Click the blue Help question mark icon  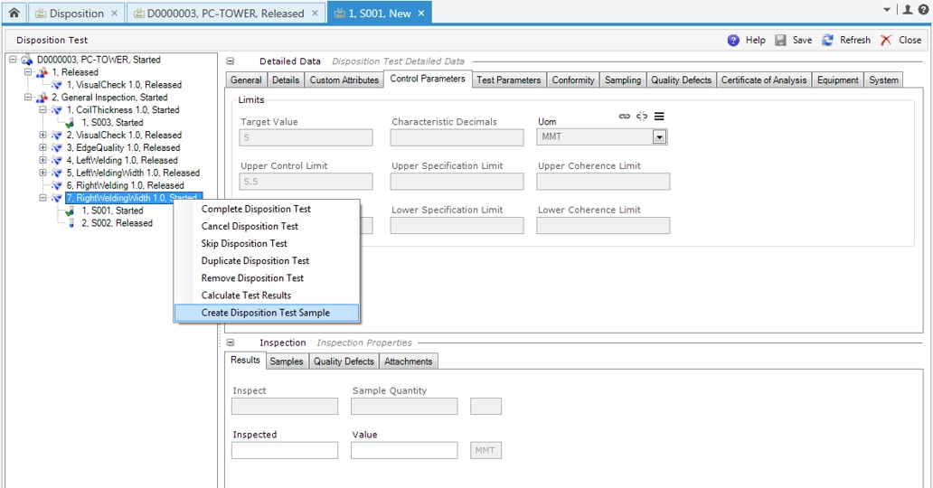734,41
